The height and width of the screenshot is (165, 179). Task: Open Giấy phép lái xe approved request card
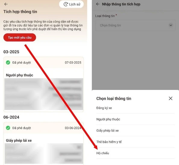click(x=43, y=143)
